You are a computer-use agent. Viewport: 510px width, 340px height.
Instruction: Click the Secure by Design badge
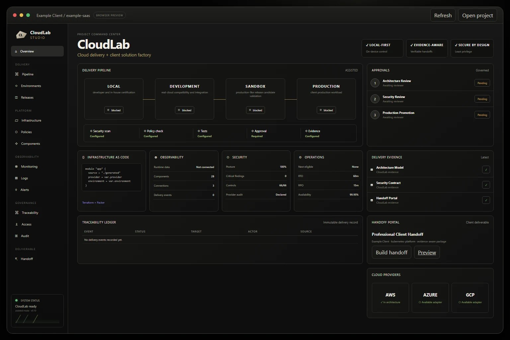click(x=472, y=48)
